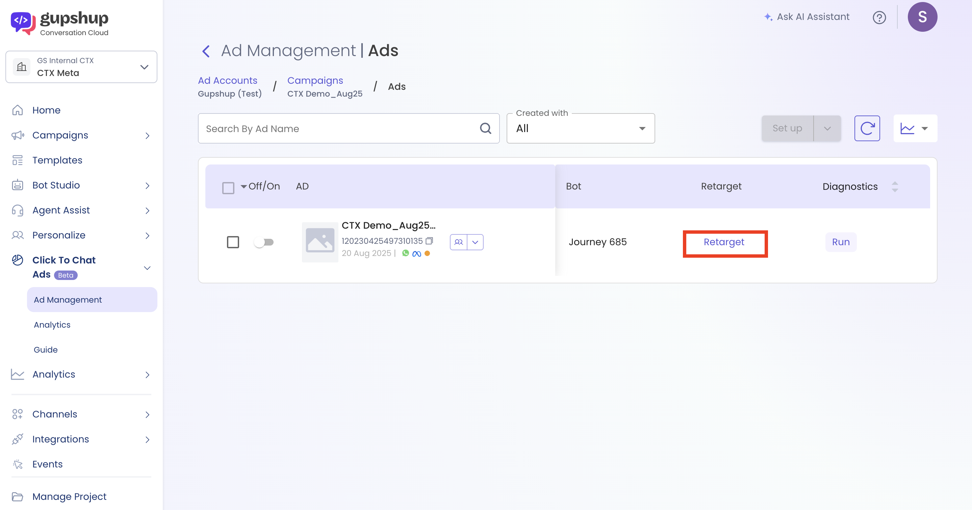Go to the Home menu item
Viewport: 972px width, 510px height.
[x=46, y=110]
